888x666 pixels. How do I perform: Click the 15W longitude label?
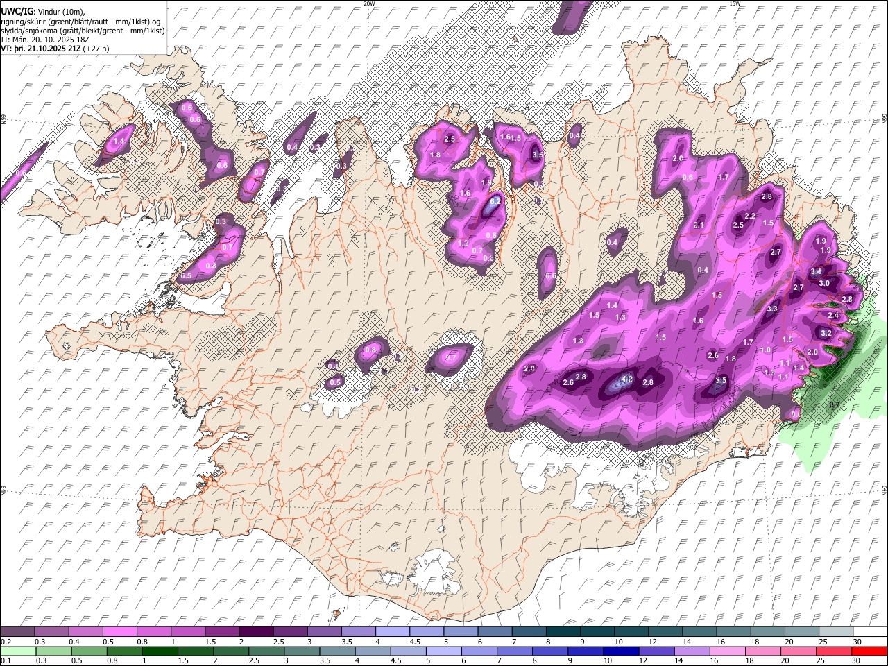click(735, 3)
